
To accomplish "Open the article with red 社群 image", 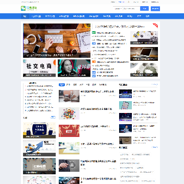I will point(69,131).
